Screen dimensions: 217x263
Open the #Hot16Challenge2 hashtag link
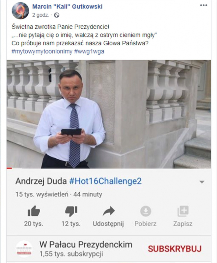coord(105,181)
